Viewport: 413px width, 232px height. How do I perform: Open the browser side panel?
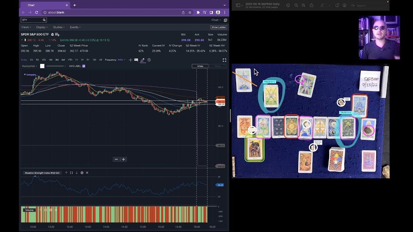point(211,12)
